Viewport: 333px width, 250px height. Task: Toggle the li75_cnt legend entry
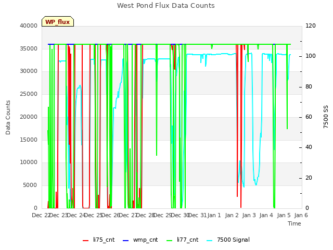click(98, 240)
